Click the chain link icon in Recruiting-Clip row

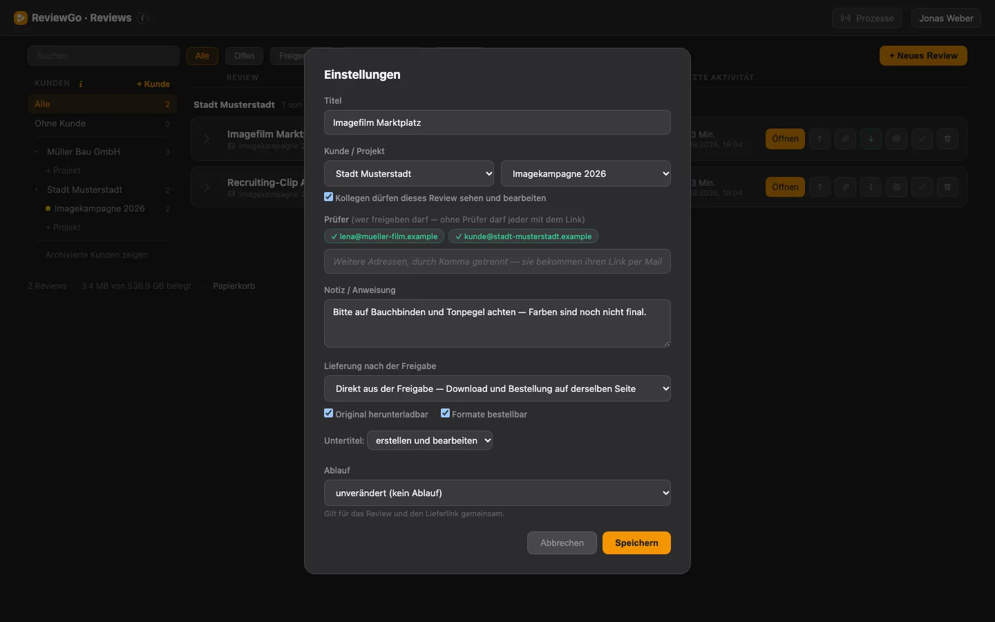point(845,187)
